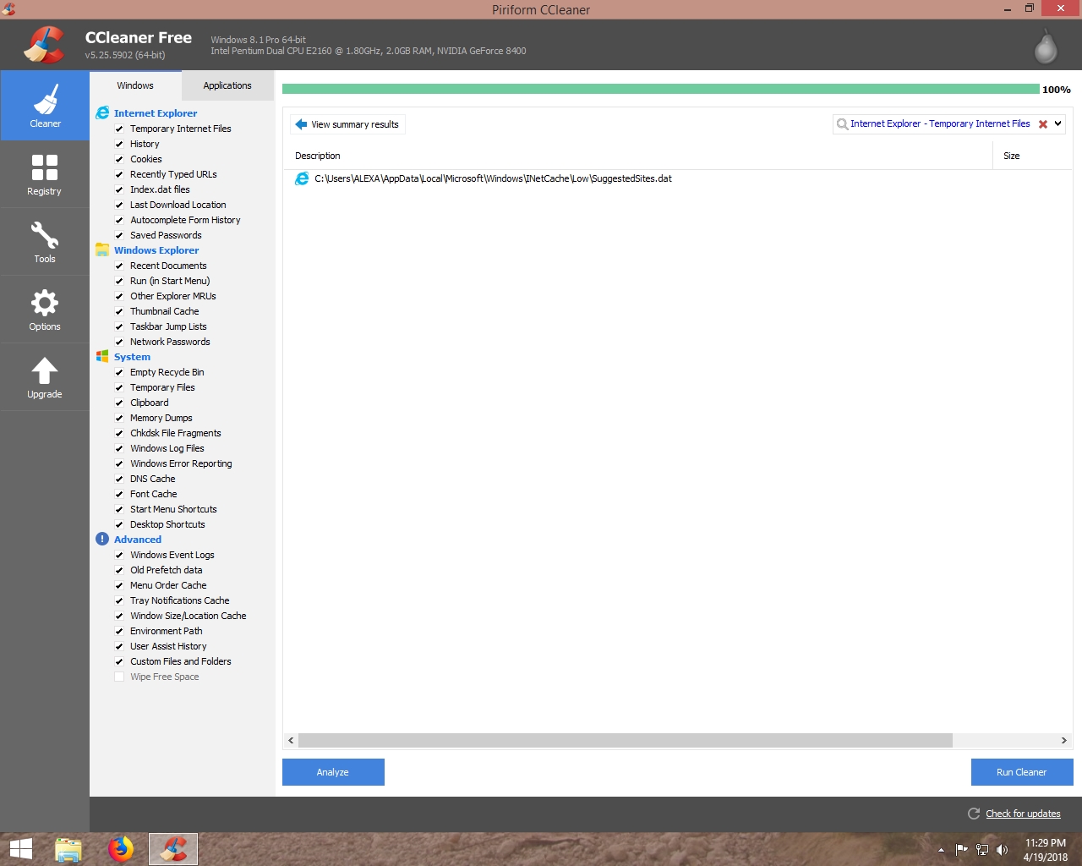Switch to the Applications tab
The height and width of the screenshot is (866, 1082).
tap(227, 85)
